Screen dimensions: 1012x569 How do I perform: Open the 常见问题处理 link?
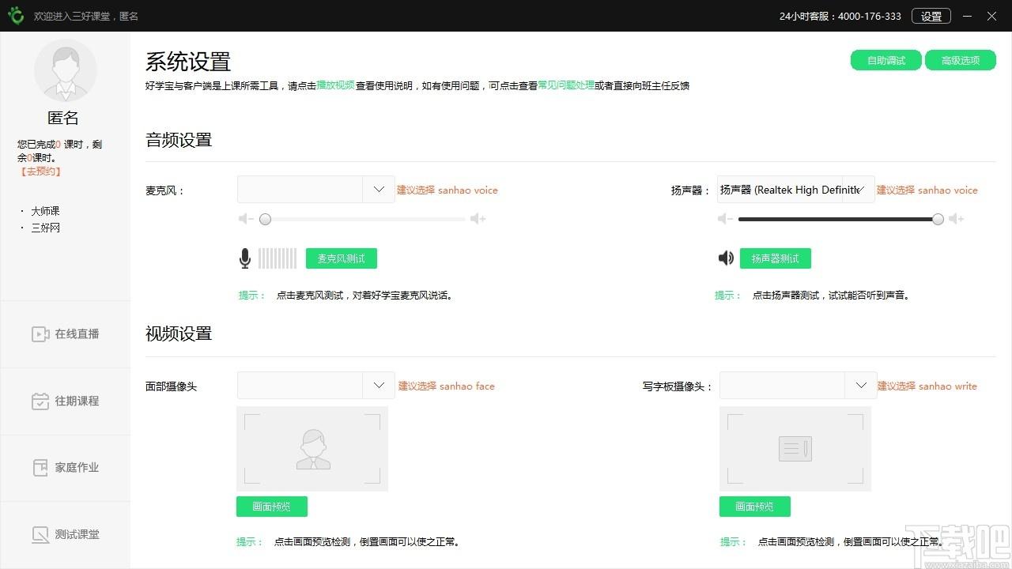566,85
